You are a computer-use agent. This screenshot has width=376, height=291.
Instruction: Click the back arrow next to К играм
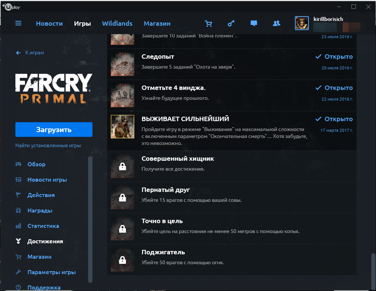[18, 53]
